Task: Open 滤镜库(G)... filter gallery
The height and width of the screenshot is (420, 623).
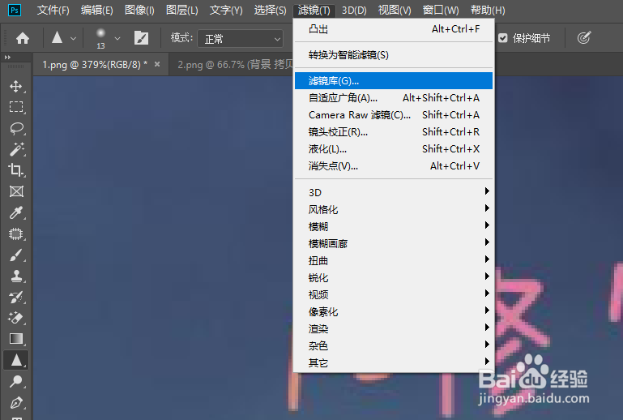Action: (x=394, y=81)
